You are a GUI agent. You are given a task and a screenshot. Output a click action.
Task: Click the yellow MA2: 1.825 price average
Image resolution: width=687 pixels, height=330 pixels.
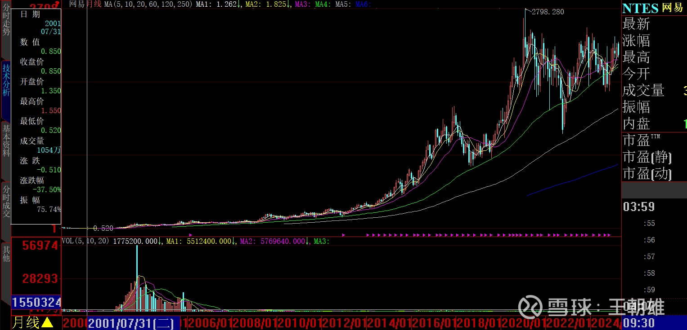267,4
